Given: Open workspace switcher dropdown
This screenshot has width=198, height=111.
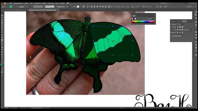Looking at the screenshot, I should (168, 3).
